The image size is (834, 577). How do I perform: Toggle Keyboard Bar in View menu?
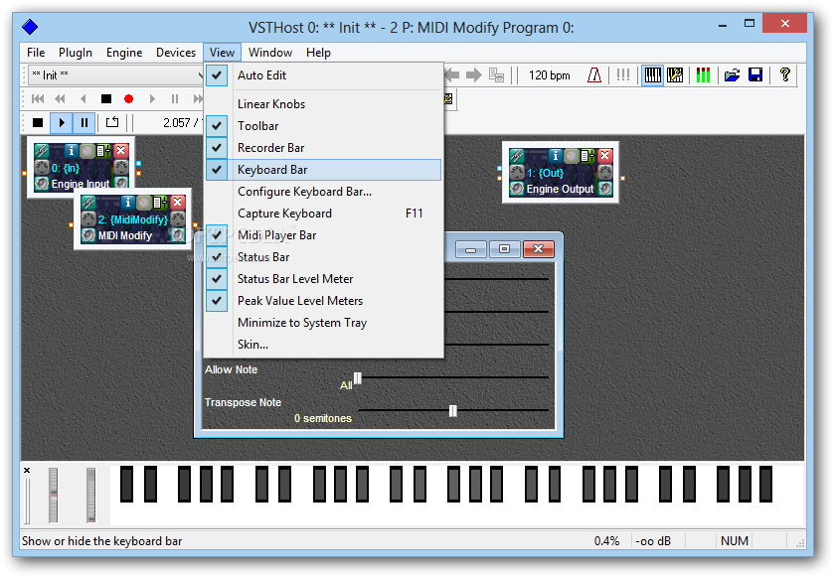pyautogui.click(x=324, y=170)
